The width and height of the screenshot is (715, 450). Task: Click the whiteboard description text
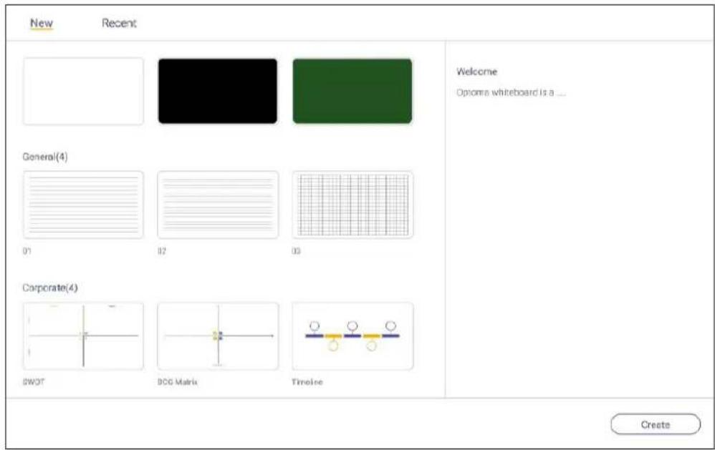click(x=511, y=92)
